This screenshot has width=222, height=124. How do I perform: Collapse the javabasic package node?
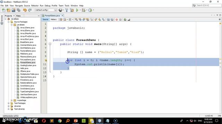(x=12, y=25)
